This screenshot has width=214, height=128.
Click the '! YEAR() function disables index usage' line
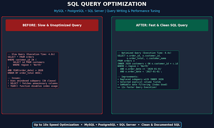(33, 86)
